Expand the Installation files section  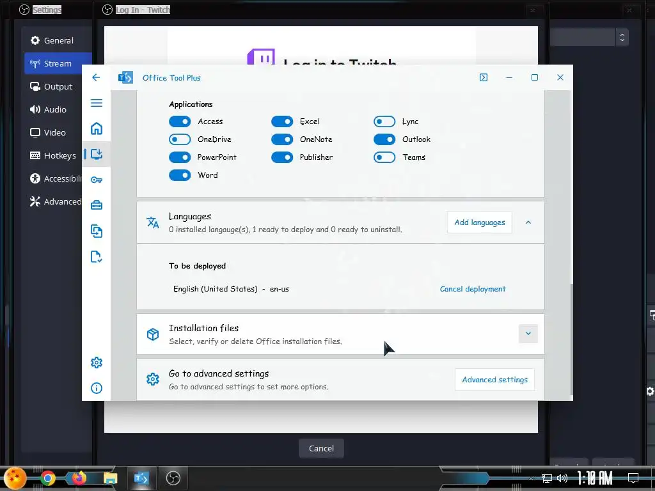(528, 334)
